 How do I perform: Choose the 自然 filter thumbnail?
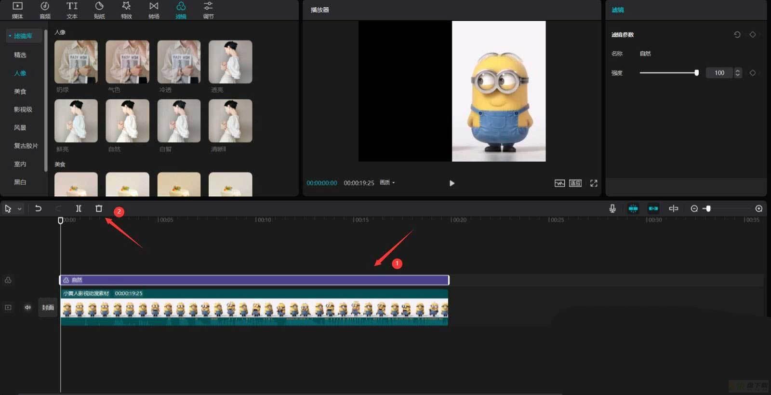click(127, 121)
